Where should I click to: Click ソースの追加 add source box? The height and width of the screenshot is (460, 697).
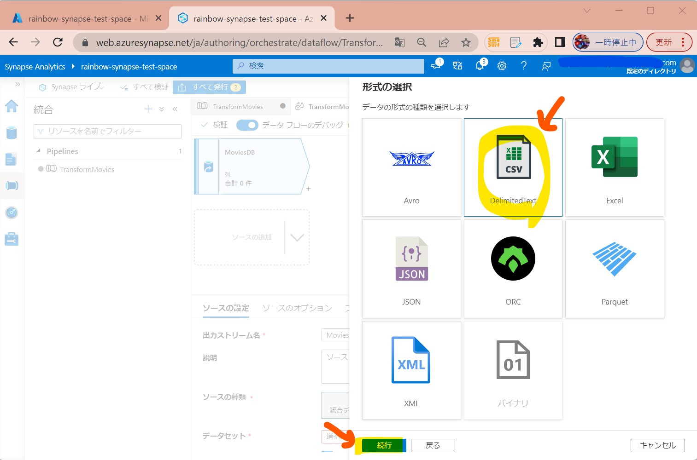(x=251, y=237)
